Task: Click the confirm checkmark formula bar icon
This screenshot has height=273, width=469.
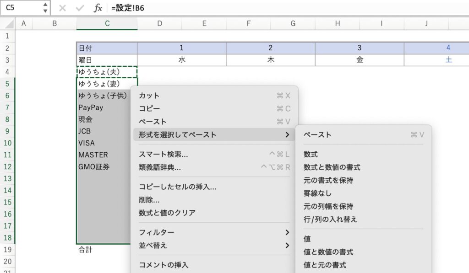Action: [x=80, y=8]
